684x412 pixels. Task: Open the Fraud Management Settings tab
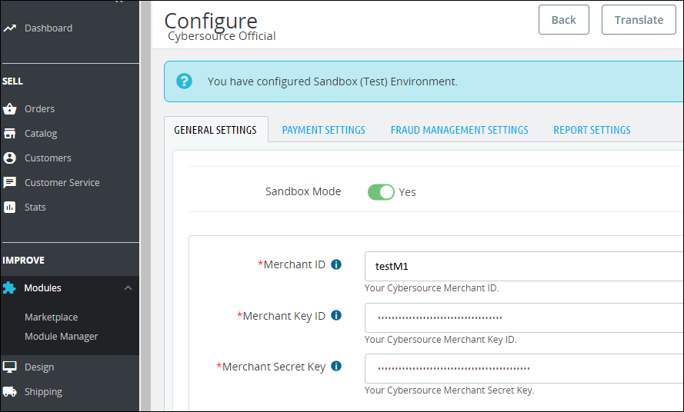coord(459,130)
